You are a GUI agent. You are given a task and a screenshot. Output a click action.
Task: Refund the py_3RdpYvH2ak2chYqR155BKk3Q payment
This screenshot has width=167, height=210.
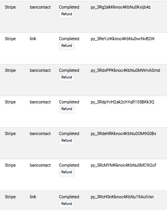(67, 109)
